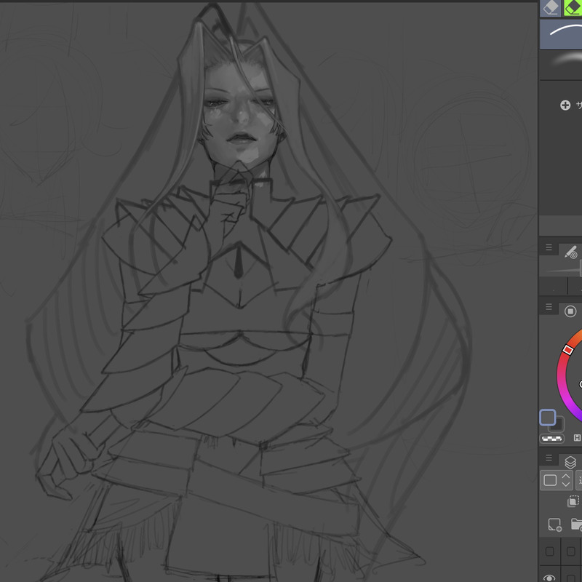The width and height of the screenshot is (582, 582).
Task: Open the layer panel menu
Action: 549,458
